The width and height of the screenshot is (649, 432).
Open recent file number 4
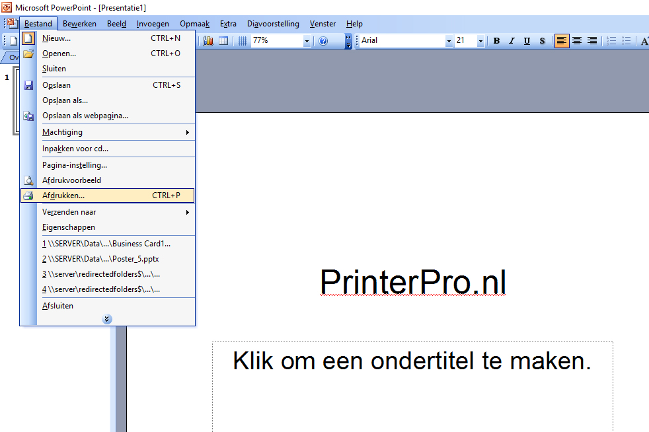tap(107, 289)
